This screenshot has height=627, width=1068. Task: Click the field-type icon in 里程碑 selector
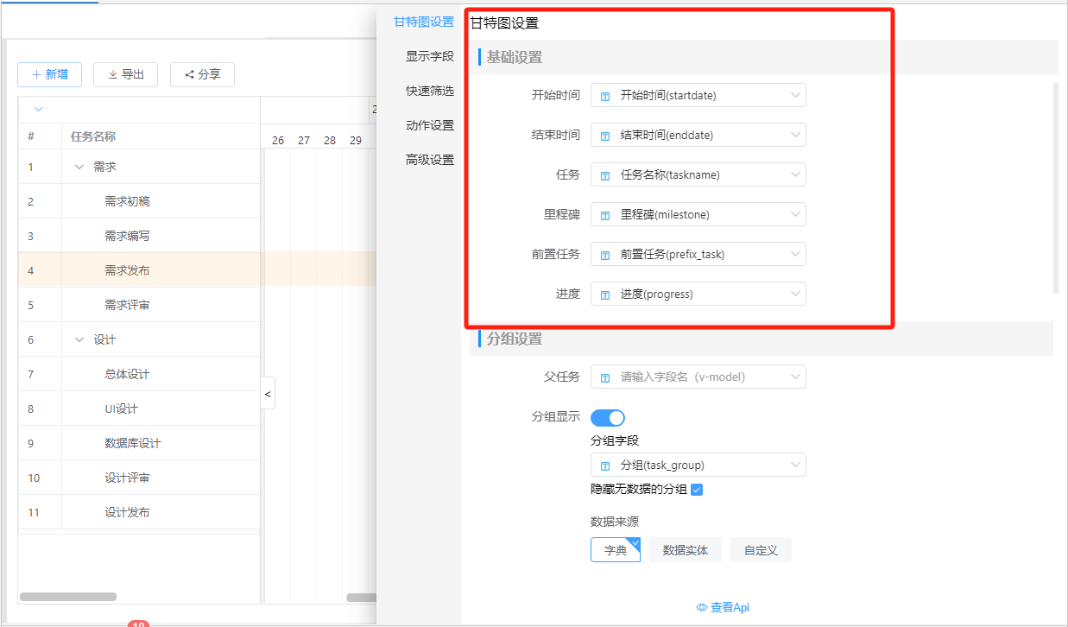tap(605, 215)
